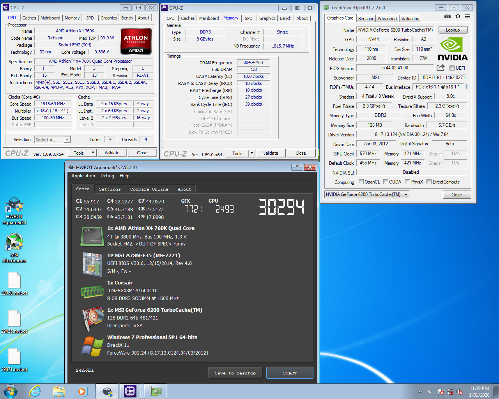Click the Action Center flag tray icon
The width and height of the screenshot is (499, 399).
[x=441, y=392]
